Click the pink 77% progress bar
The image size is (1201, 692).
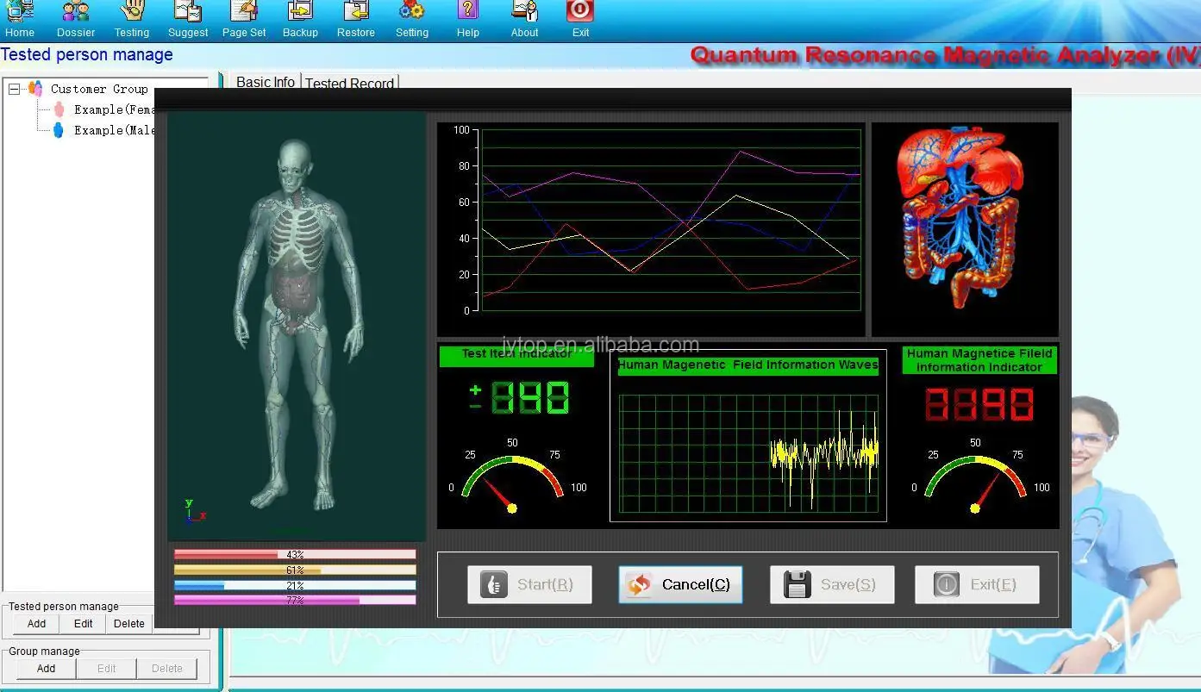(x=295, y=600)
